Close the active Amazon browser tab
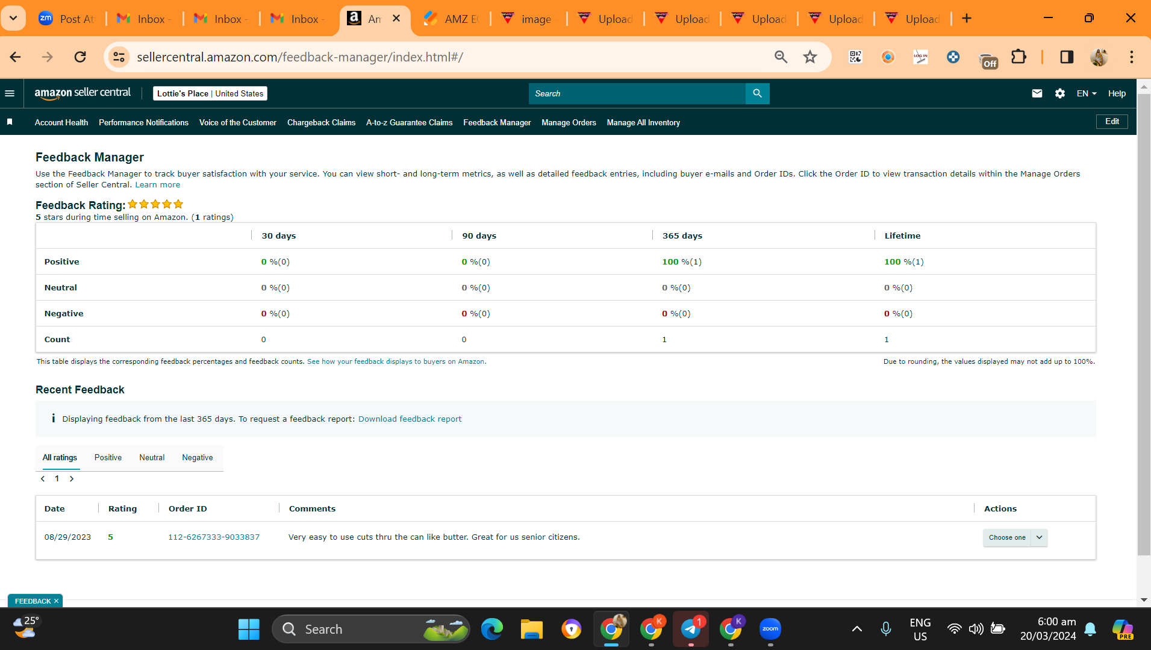 (396, 19)
